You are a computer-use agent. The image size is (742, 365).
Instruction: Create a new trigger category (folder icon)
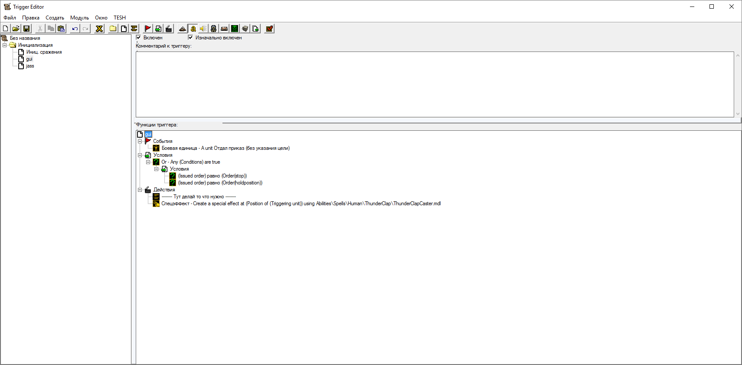(113, 29)
